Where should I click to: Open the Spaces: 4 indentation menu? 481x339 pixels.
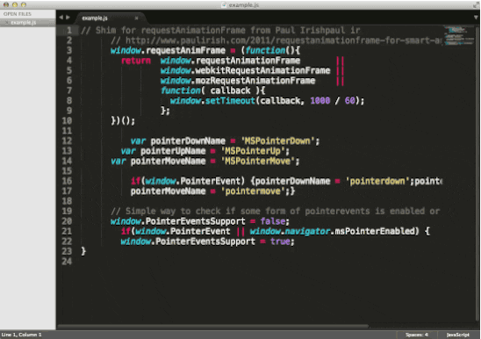417,335
